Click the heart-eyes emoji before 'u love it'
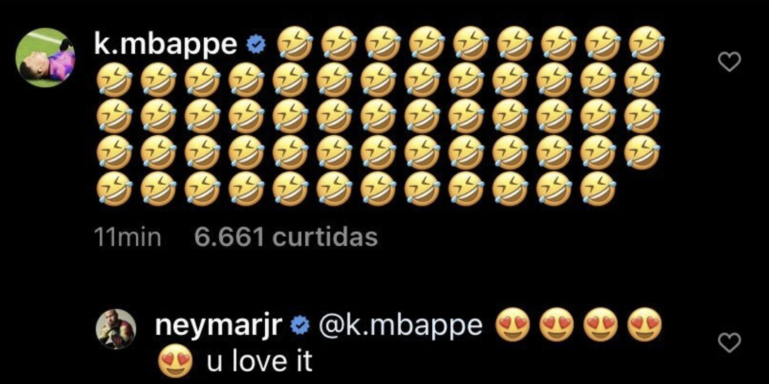 click(176, 362)
